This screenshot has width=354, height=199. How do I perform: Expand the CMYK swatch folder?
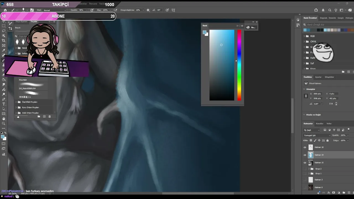pos(304,42)
